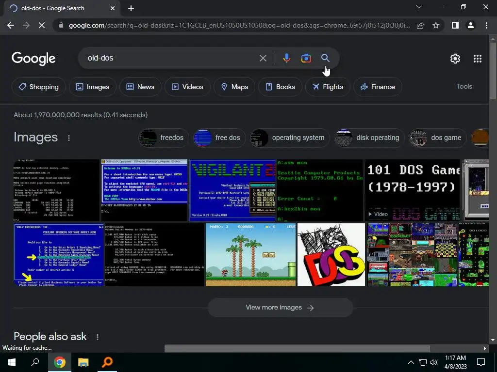
Task: Clear the search box text
Action: [263, 58]
